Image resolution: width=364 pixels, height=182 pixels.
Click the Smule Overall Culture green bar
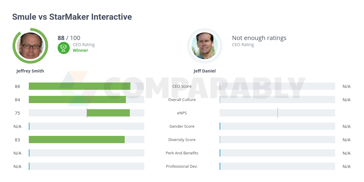tap(77, 99)
